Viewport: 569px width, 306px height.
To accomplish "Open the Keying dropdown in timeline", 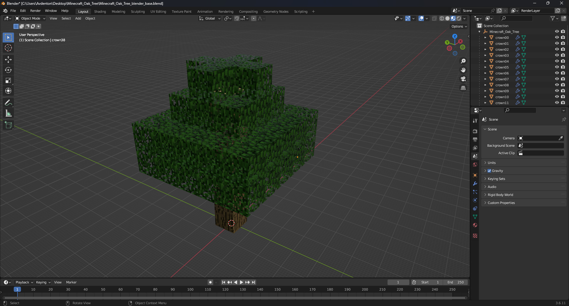I will [43, 282].
